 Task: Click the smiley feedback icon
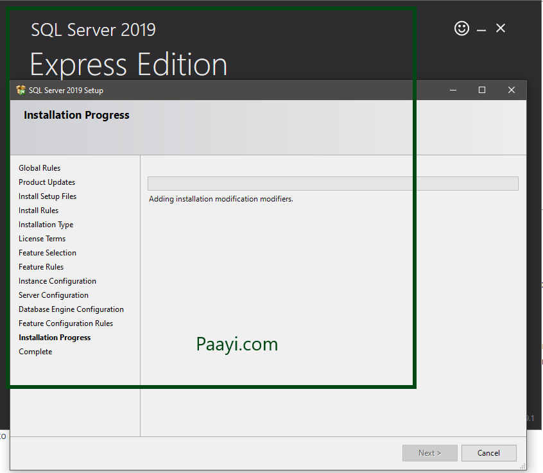tap(461, 28)
